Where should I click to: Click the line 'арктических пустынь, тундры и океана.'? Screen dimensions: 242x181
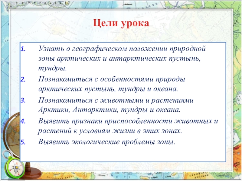(x=108, y=89)
